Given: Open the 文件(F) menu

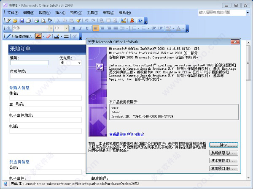Looking at the screenshot, I should (13, 13).
